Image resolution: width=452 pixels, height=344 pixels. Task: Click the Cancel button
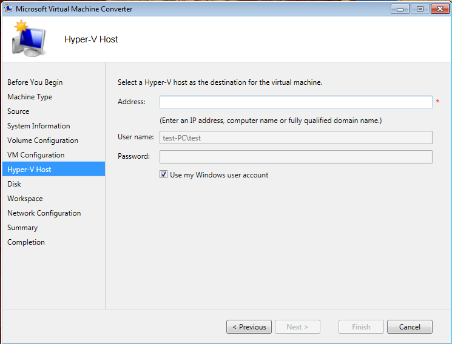point(410,327)
